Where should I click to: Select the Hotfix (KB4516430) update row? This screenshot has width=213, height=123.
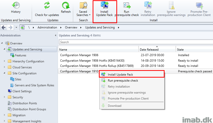136,61
